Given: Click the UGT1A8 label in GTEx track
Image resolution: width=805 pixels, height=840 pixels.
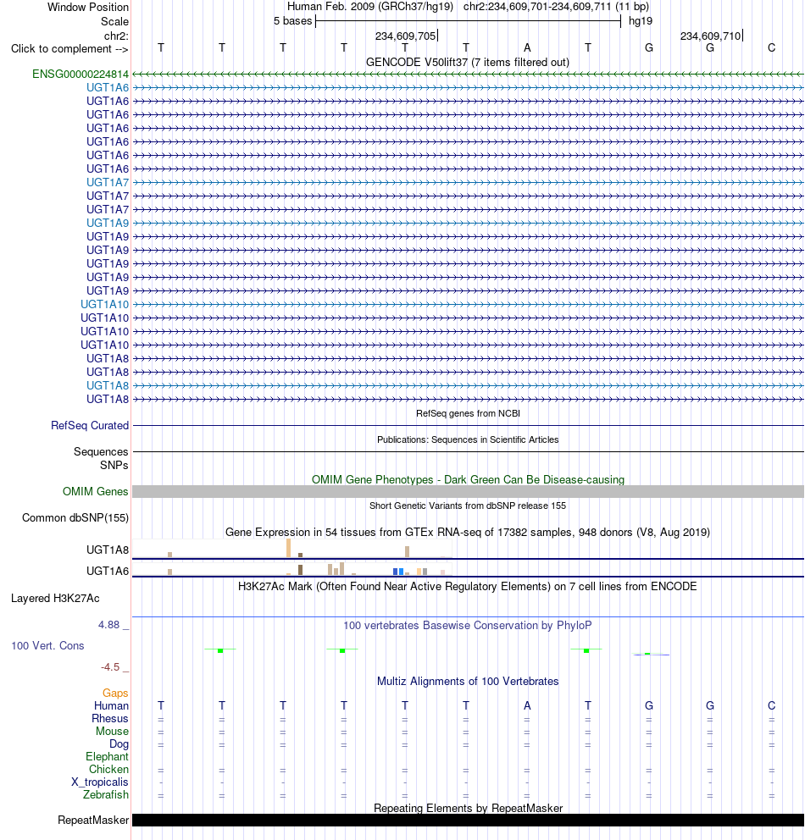Looking at the screenshot, I should tap(108, 550).
